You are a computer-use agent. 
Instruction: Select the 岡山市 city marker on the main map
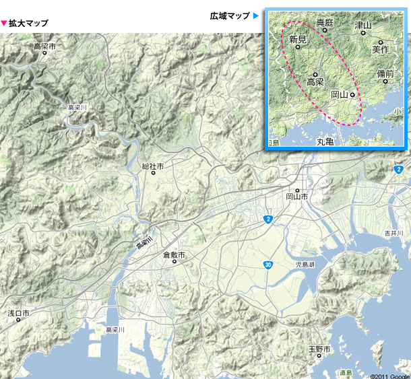click(x=297, y=190)
